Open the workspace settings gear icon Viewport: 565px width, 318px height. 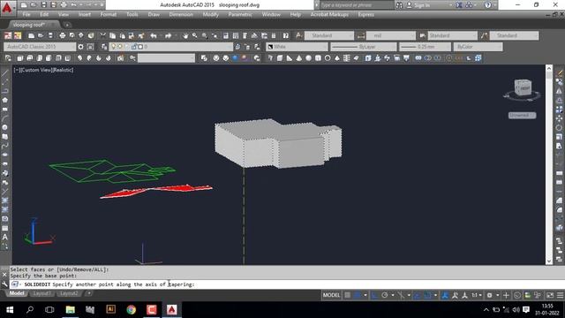tap(80, 47)
